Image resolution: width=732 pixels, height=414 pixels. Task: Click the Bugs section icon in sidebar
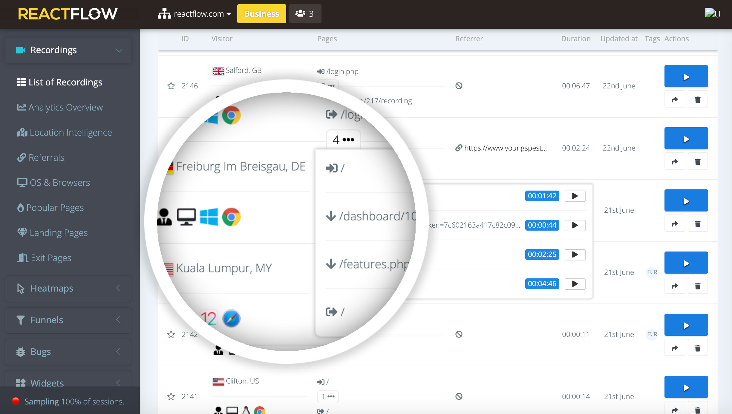click(x=21, y=352)
